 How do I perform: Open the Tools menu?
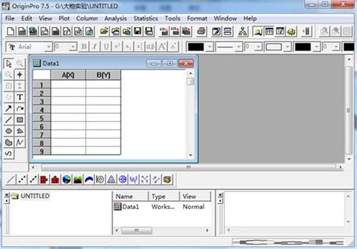[x=173, y=18]
